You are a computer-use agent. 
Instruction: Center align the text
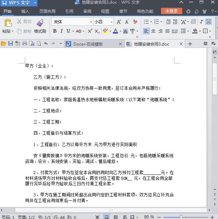pyautogui.click(x=153, y=31)
